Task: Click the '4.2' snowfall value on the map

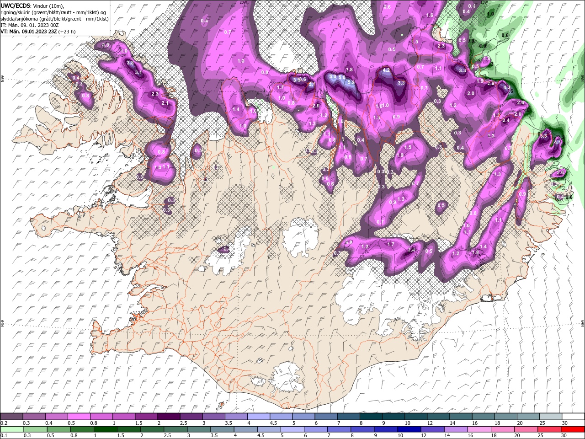Action: 386,70
